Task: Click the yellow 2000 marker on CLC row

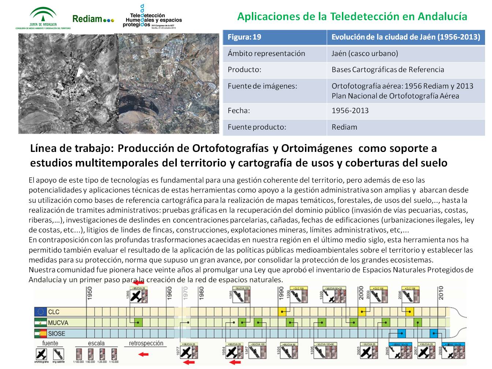Action: click(362, 312)
